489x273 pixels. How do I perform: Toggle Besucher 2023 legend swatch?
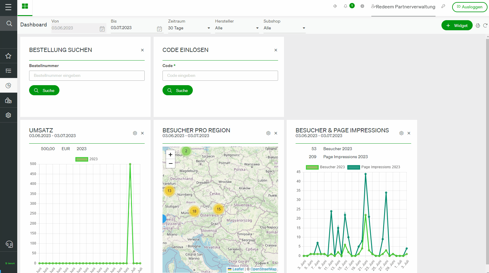[312, 167]
